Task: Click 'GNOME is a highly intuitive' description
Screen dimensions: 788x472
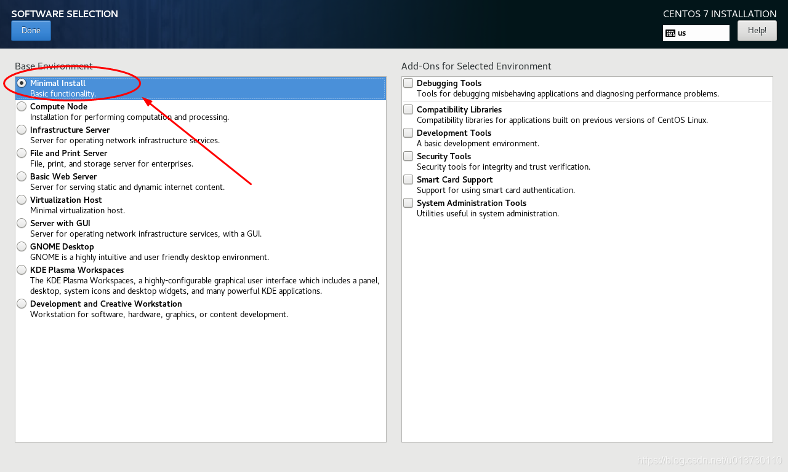Action: [150, 257]
